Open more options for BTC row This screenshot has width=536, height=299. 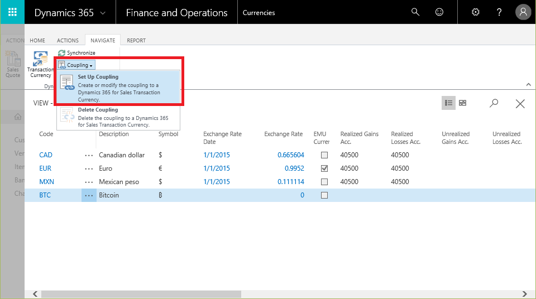coord(89,195)
